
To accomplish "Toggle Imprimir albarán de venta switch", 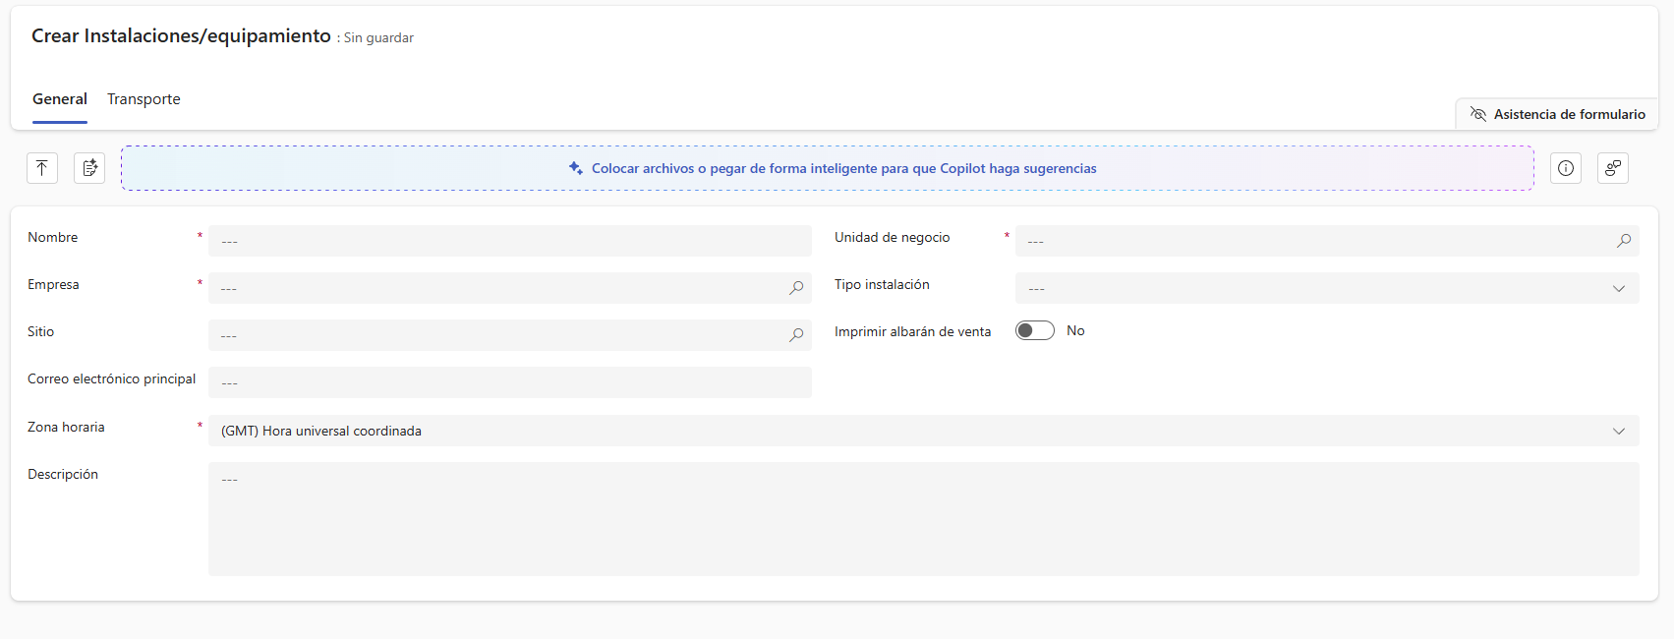I will 1034,331.
